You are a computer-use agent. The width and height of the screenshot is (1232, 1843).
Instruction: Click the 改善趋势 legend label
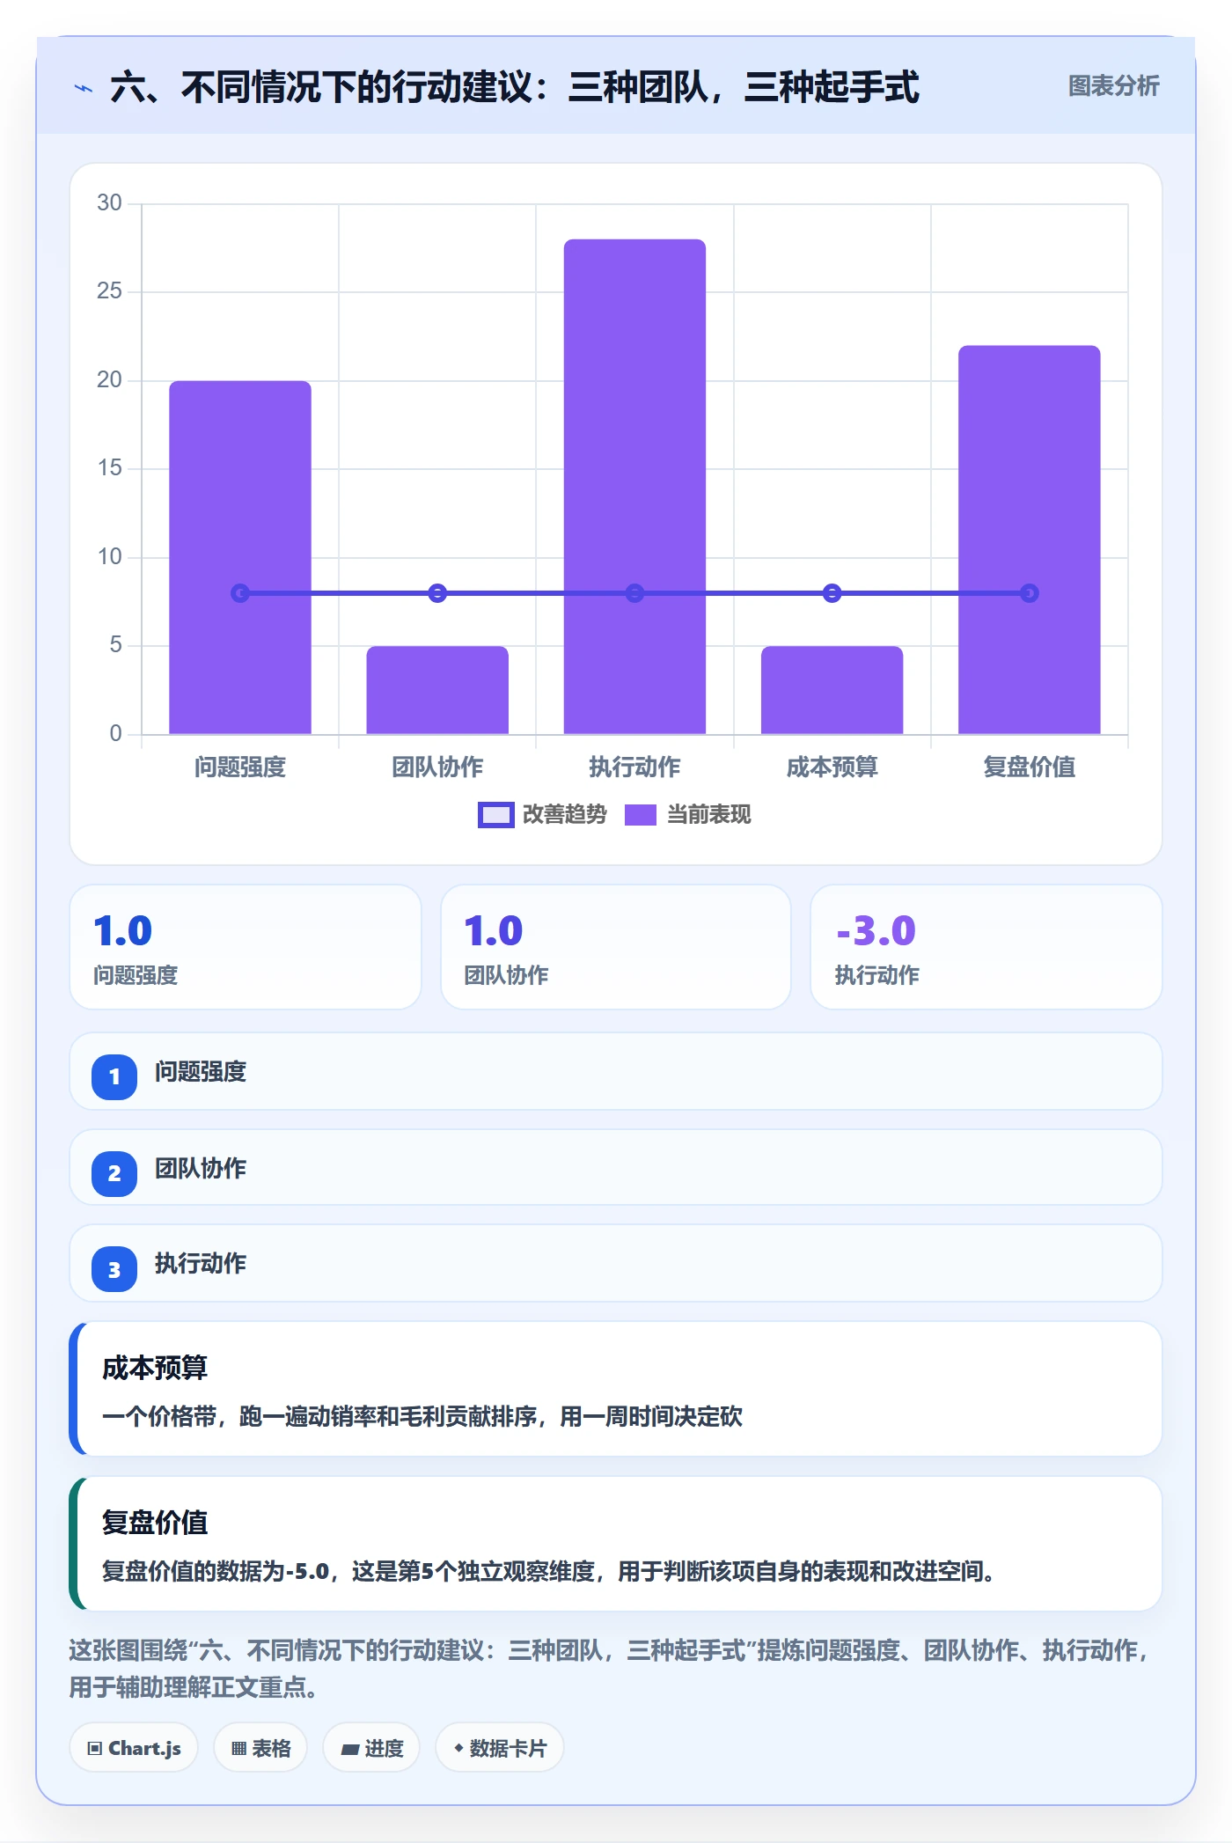[565, 815]
